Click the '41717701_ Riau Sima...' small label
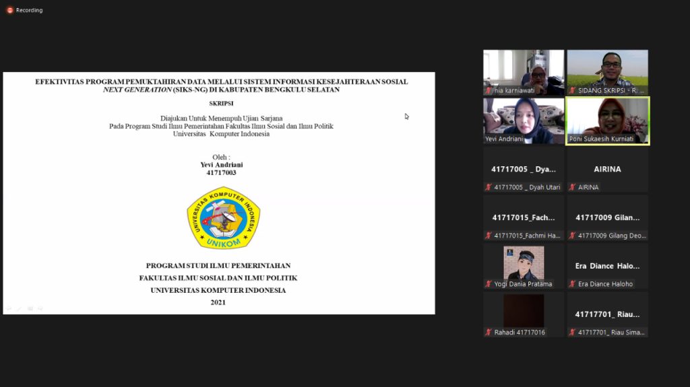 pyautogui.click(x=611, y=332)
